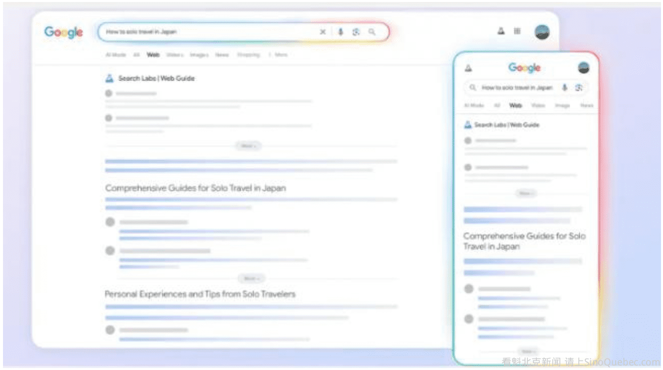Open the More dropdown in desktop search tabs

click(278, 55)
